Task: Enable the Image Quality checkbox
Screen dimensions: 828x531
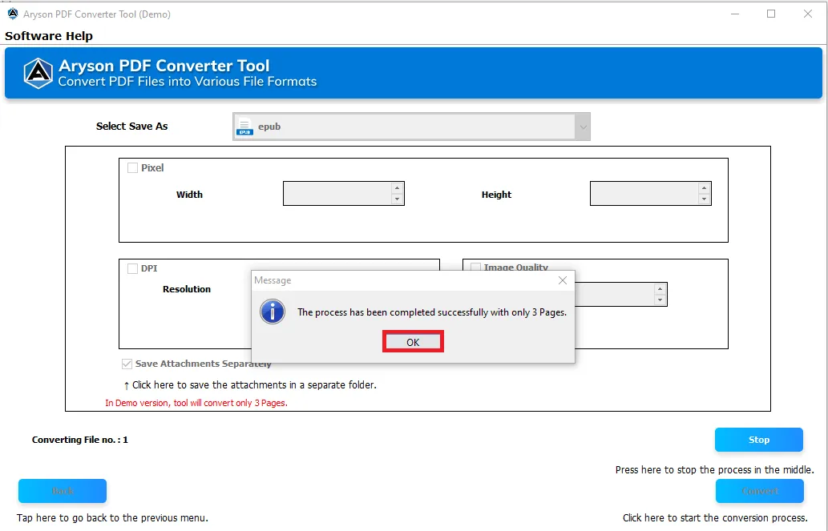Action: point(476,267)
